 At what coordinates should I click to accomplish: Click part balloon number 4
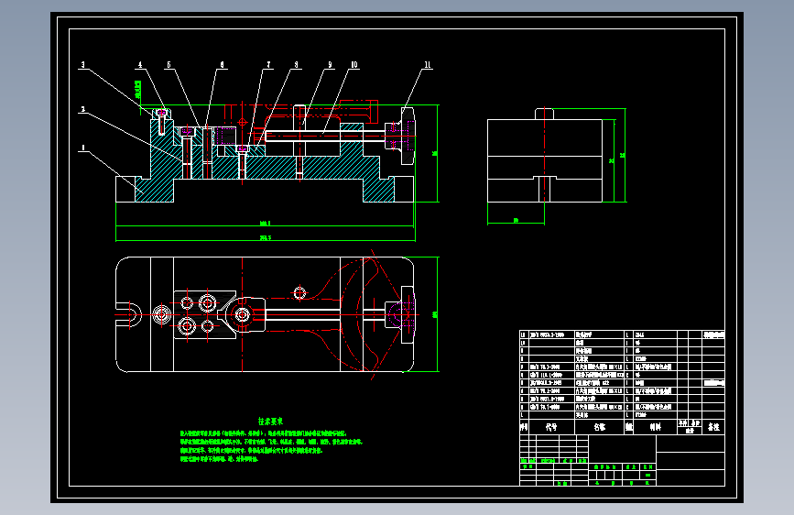point(140,65)
